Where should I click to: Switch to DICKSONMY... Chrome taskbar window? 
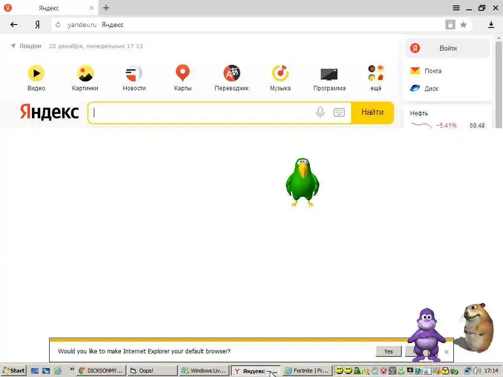[x=101, y=371]
